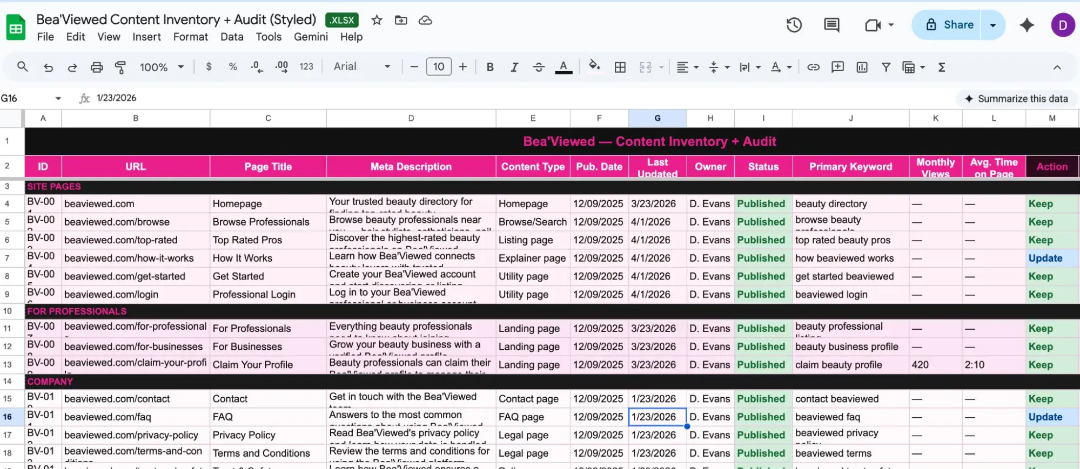Open the Share options dropdown arrow
This screenshot has height=469, width=1080.
993,25
